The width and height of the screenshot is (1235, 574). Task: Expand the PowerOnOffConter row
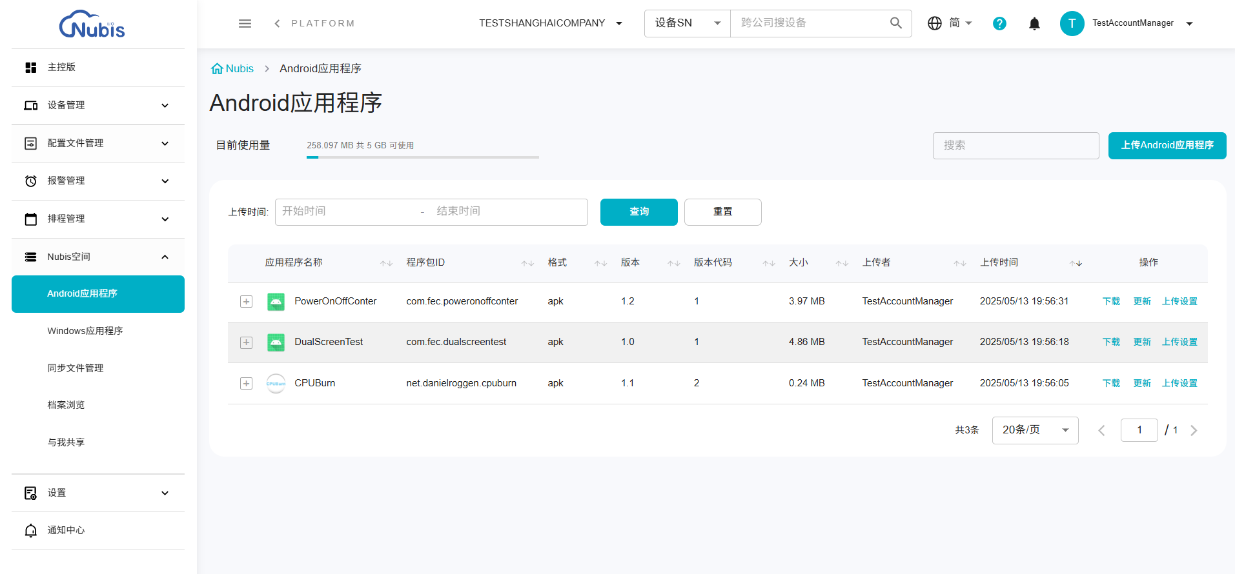click(246, 301)
